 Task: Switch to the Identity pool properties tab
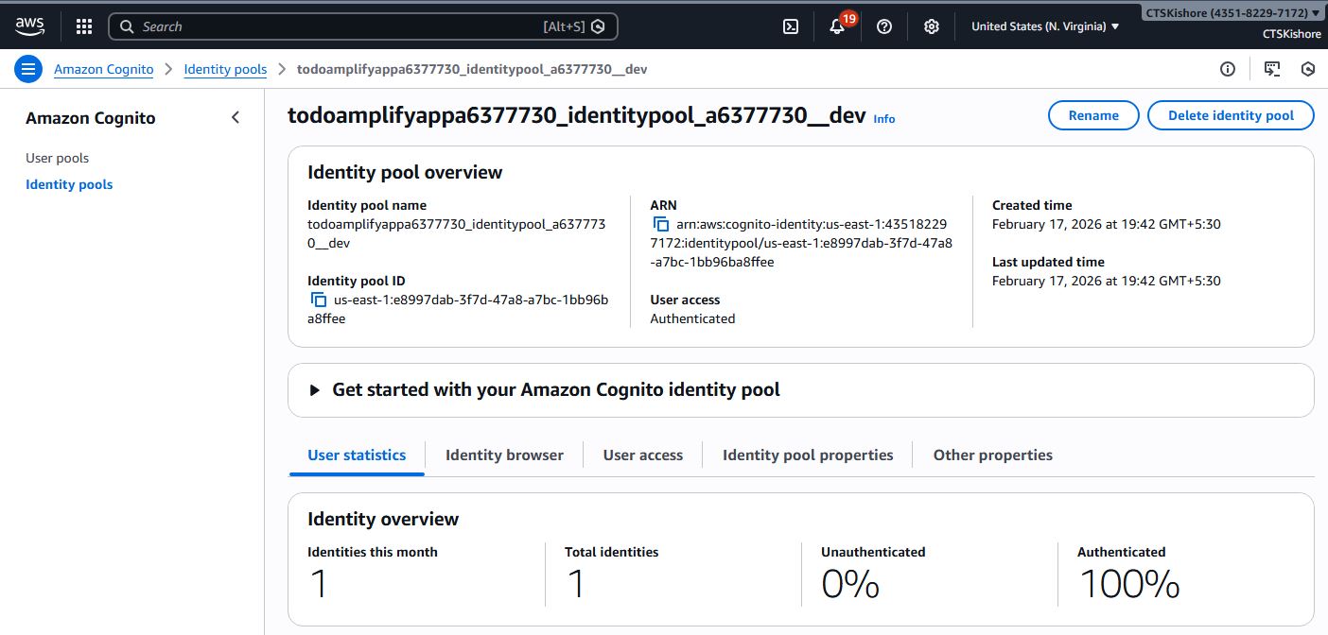pyautogui.click(x=808, y=455)
